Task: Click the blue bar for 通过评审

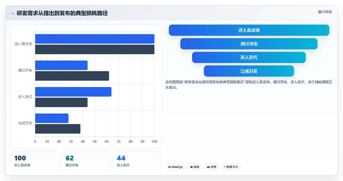Action: [x=61, y=65]
